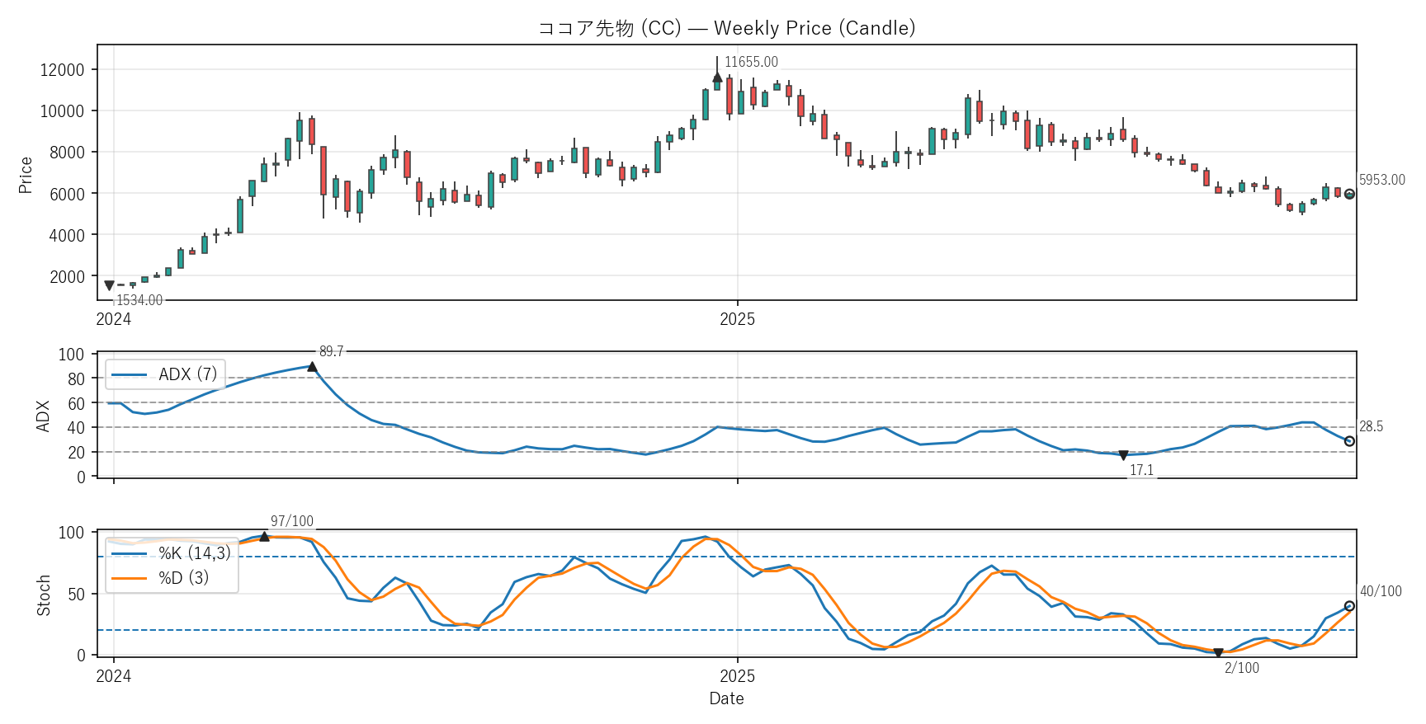Click the price low triangle marker near 1534.00
The image size is (1426, 724).
(x=109, y=285)
